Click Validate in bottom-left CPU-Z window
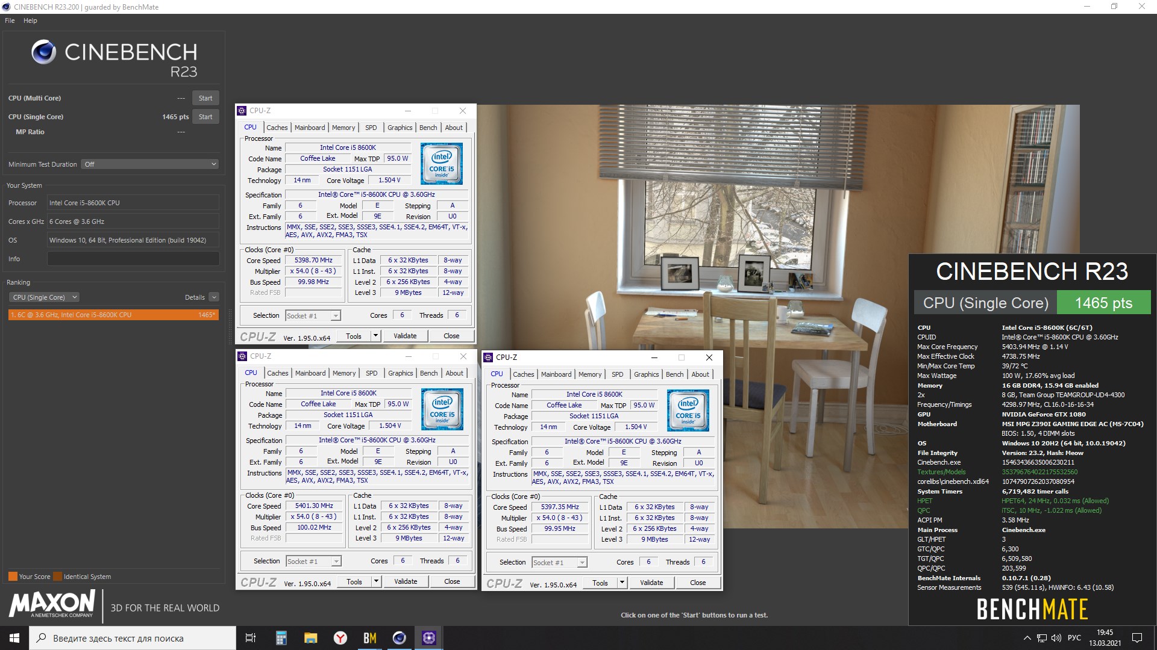This screenshot has width=1157, height=650. [x=406, y=581]
